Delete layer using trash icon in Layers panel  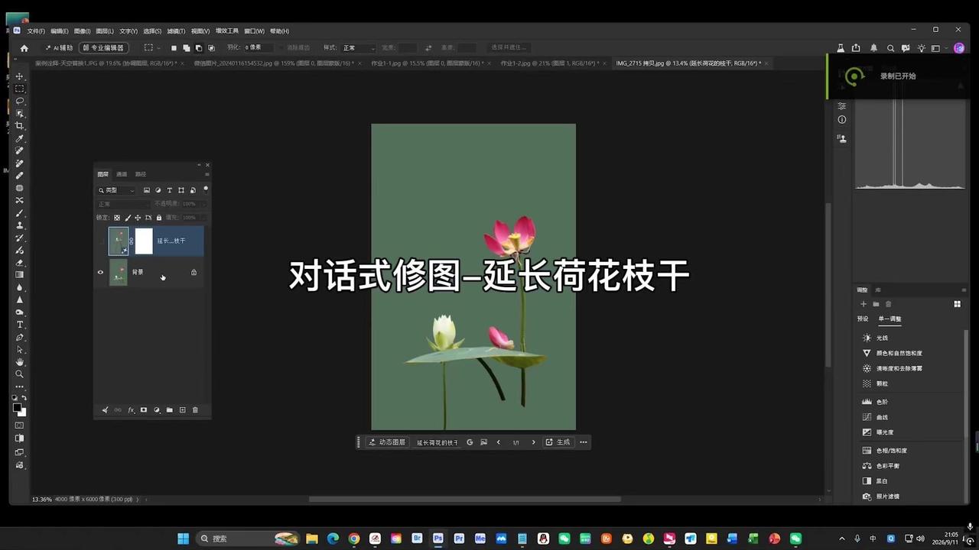click(195, 410)
